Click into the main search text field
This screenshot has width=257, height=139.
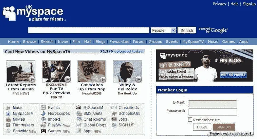89,30
